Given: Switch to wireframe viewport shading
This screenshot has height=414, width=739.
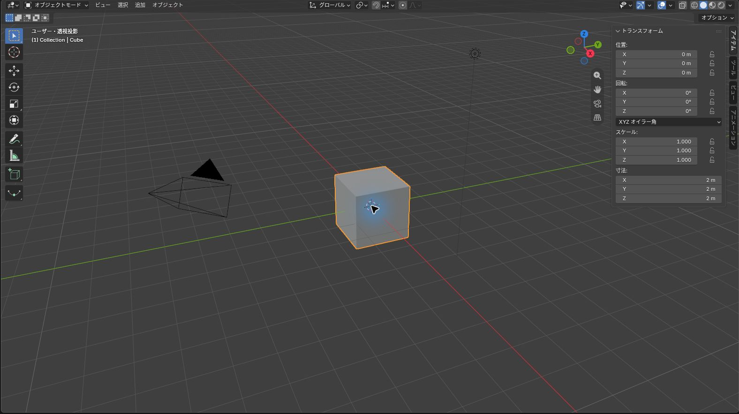Looking at the screenshot, I should click(x=694, y=5).
